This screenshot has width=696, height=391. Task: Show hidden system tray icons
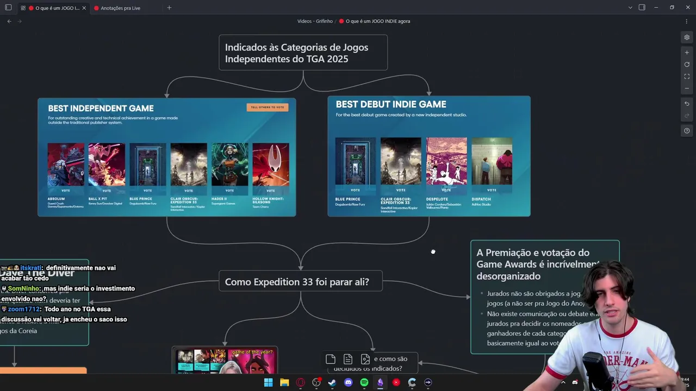point(563,382)
